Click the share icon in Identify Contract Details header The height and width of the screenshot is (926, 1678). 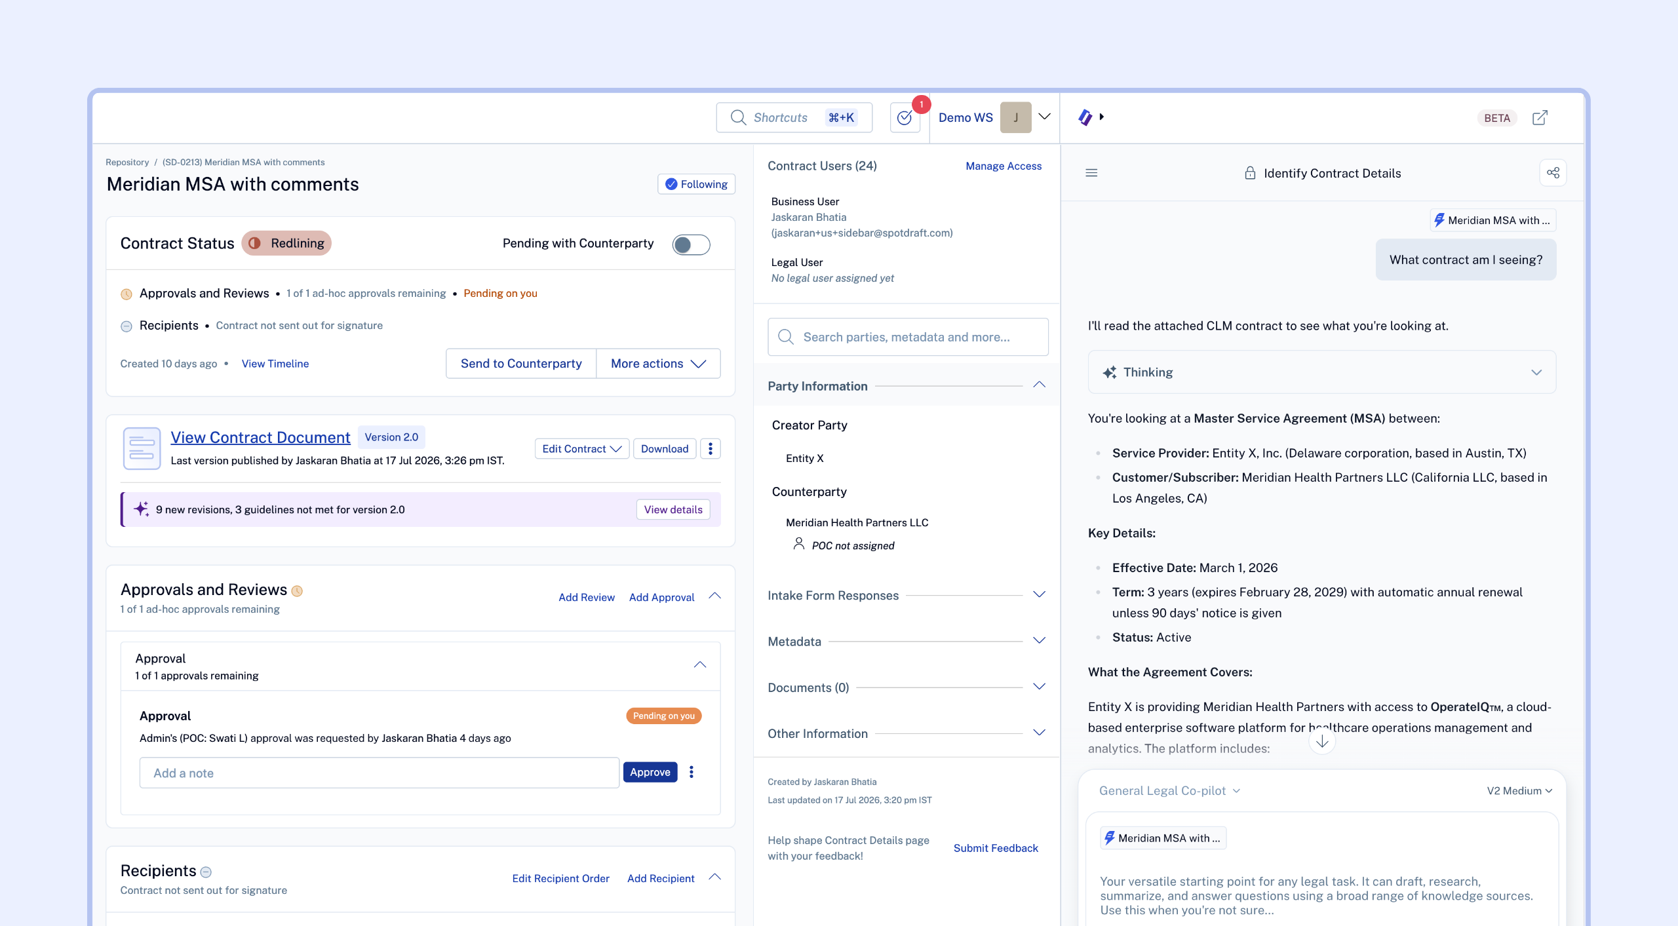pyautogui.click(x=1553, y=173)
